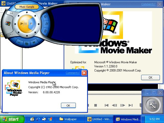Open the equalizer bars icon on skin player

[x=47, y=24]
